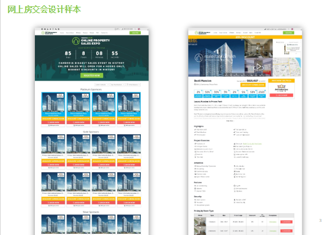This screenshot has height=235, width=336.
Task: Open the main tower photo in the gallery
Action: tap(216, 58)
